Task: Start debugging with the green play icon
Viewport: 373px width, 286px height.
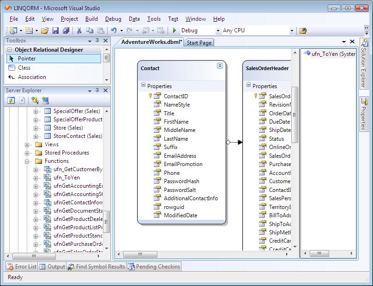Action: point(174,30)
